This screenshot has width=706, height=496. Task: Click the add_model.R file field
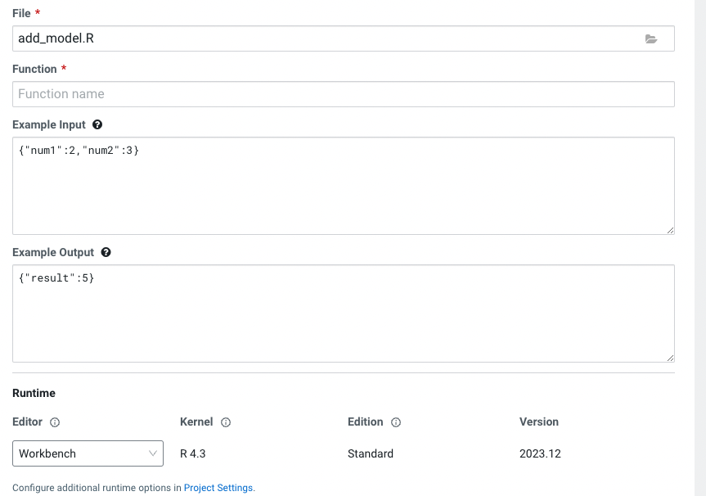(x=327, y=38)
